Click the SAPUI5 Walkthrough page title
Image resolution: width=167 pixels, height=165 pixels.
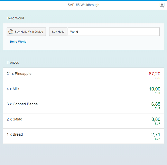point(83,5)
